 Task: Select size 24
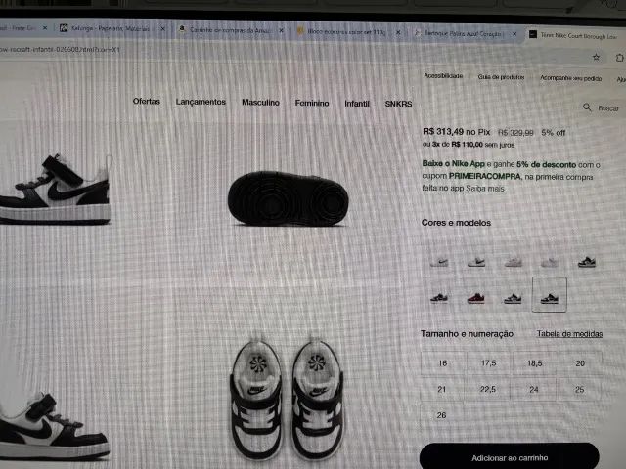[534, 389]
